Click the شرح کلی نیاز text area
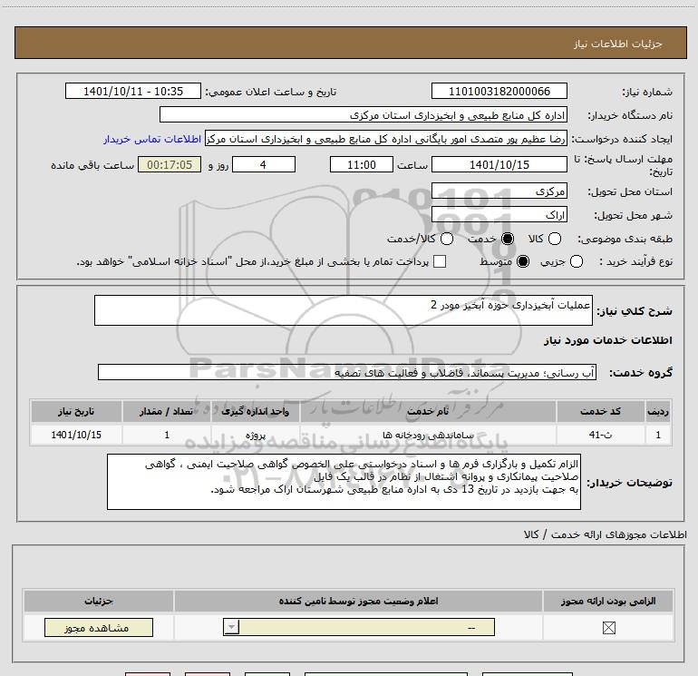 344,310
